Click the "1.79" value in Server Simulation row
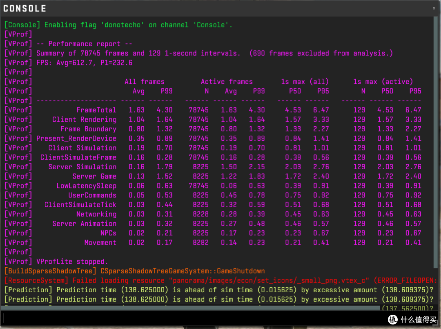441x329 pixels. (x=165, y=167)
